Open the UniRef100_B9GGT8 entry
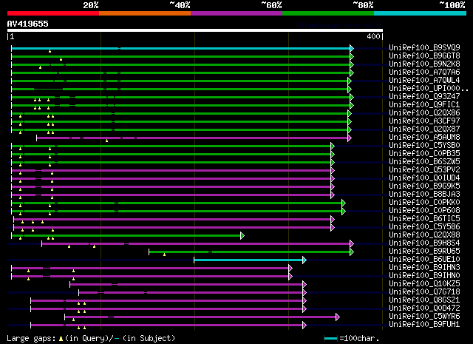 coord(424,56)
